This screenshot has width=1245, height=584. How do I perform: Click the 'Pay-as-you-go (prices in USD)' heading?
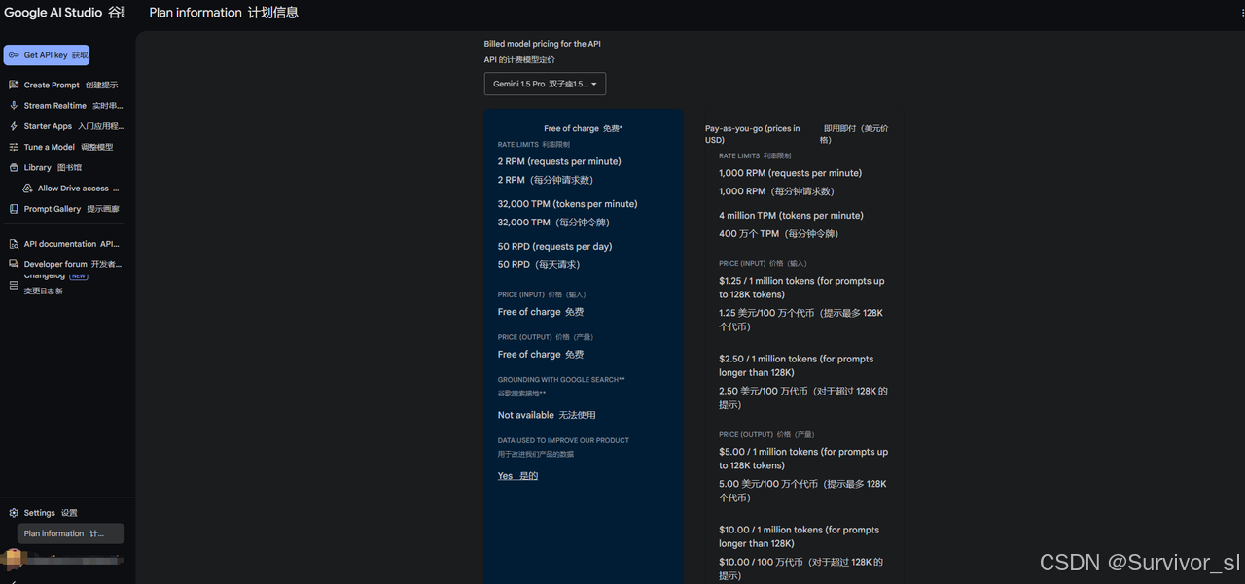(x=753, y=134)
